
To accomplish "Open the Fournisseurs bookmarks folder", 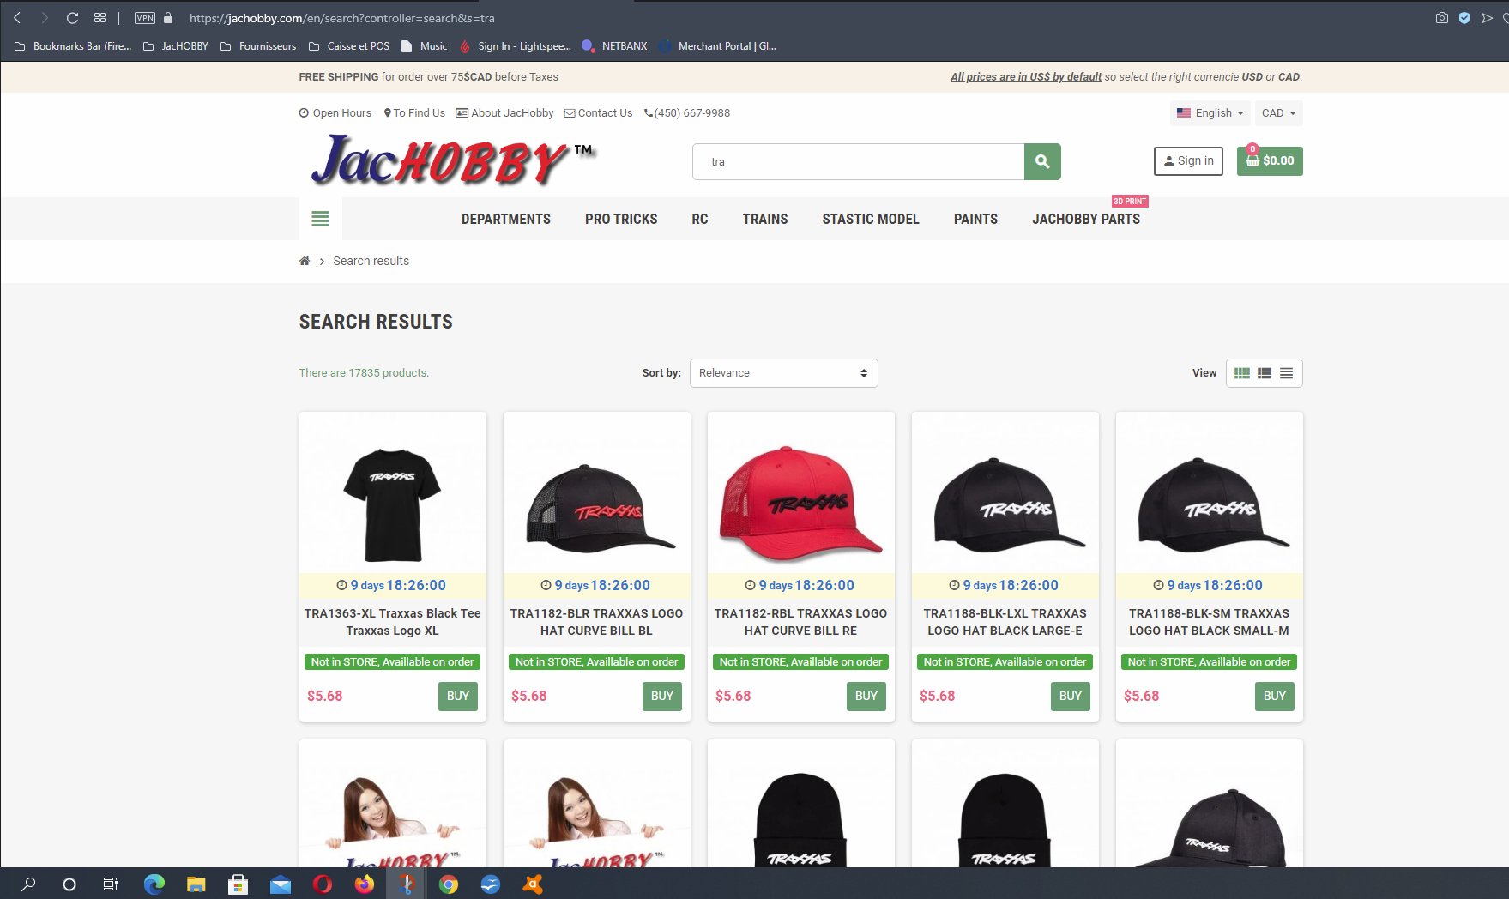I will [x=258, y=46].
